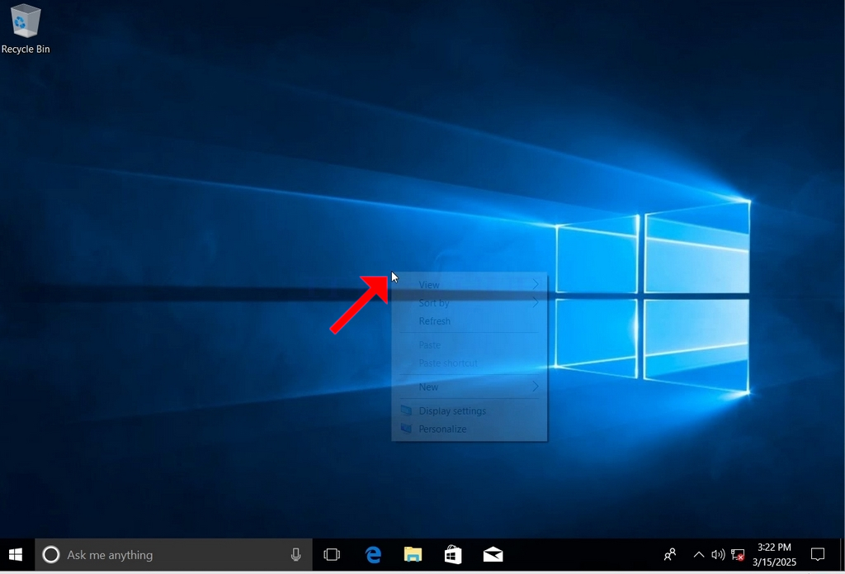845x574 pixels.
Task: Click the Cortana circle icon
Action: point(51,554)
